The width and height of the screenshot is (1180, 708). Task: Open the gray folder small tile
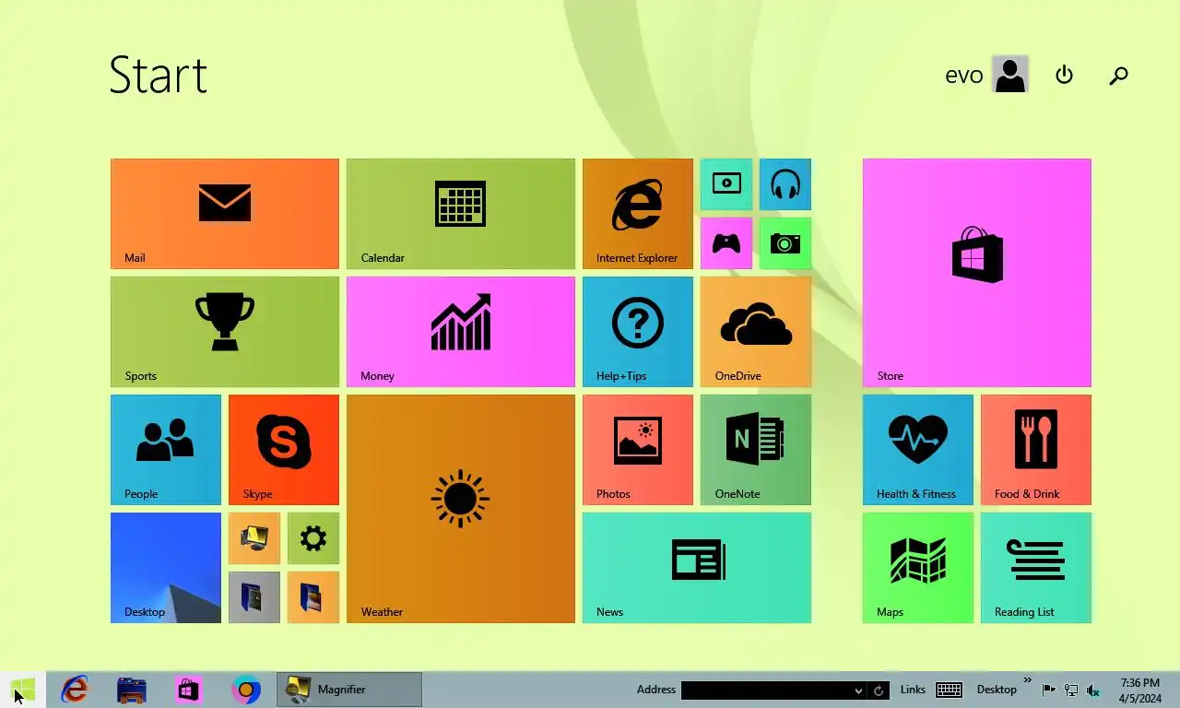254,597
